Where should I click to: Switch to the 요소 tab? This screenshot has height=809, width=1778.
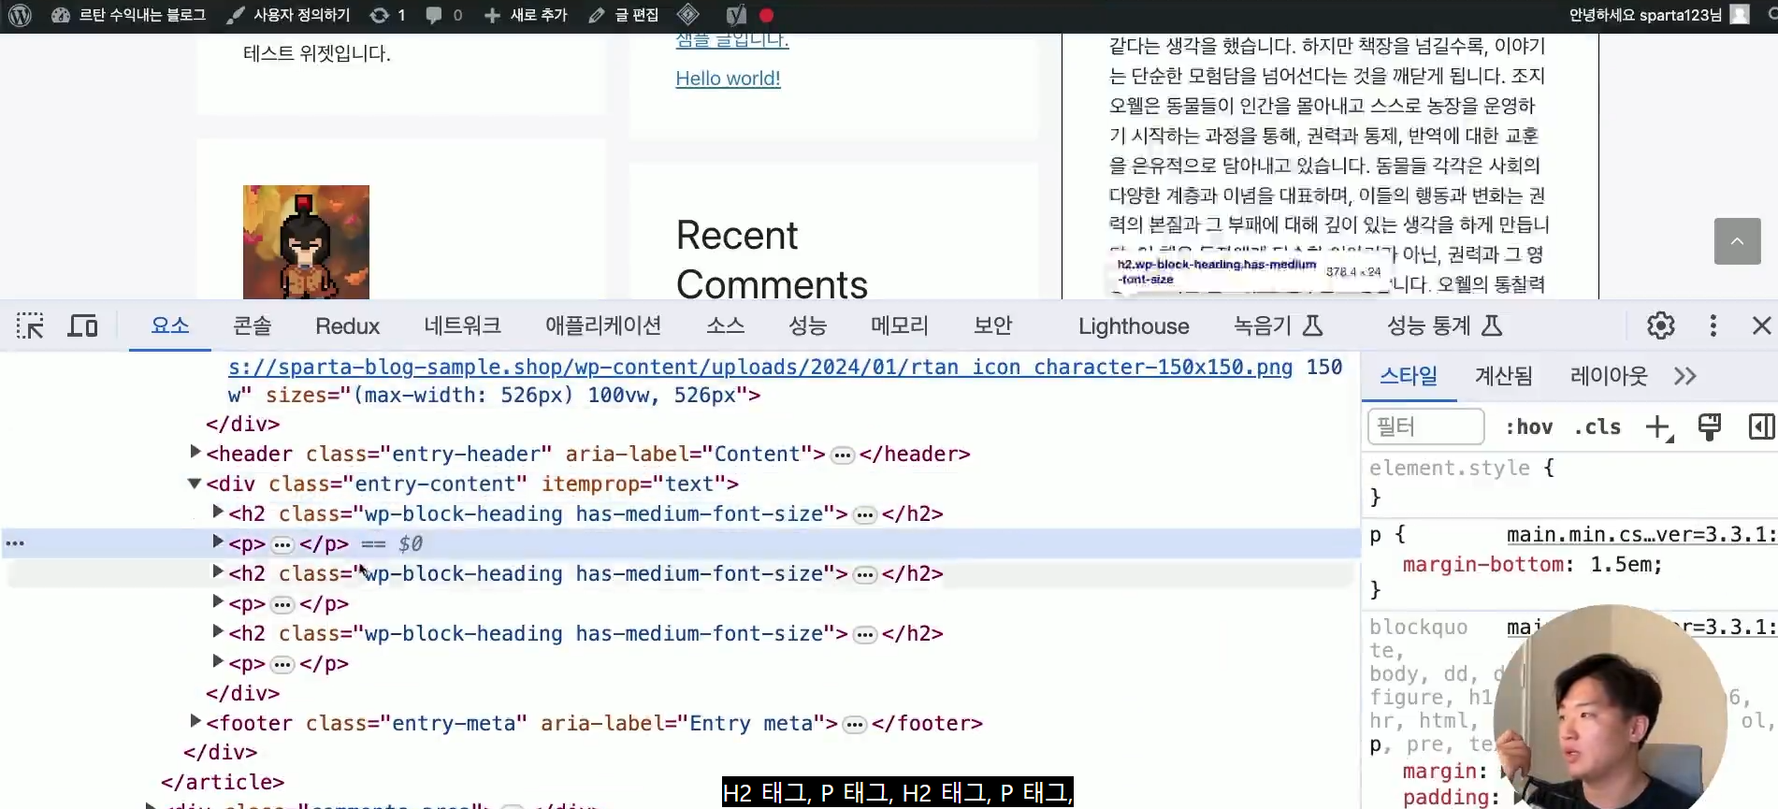[170, 325]
